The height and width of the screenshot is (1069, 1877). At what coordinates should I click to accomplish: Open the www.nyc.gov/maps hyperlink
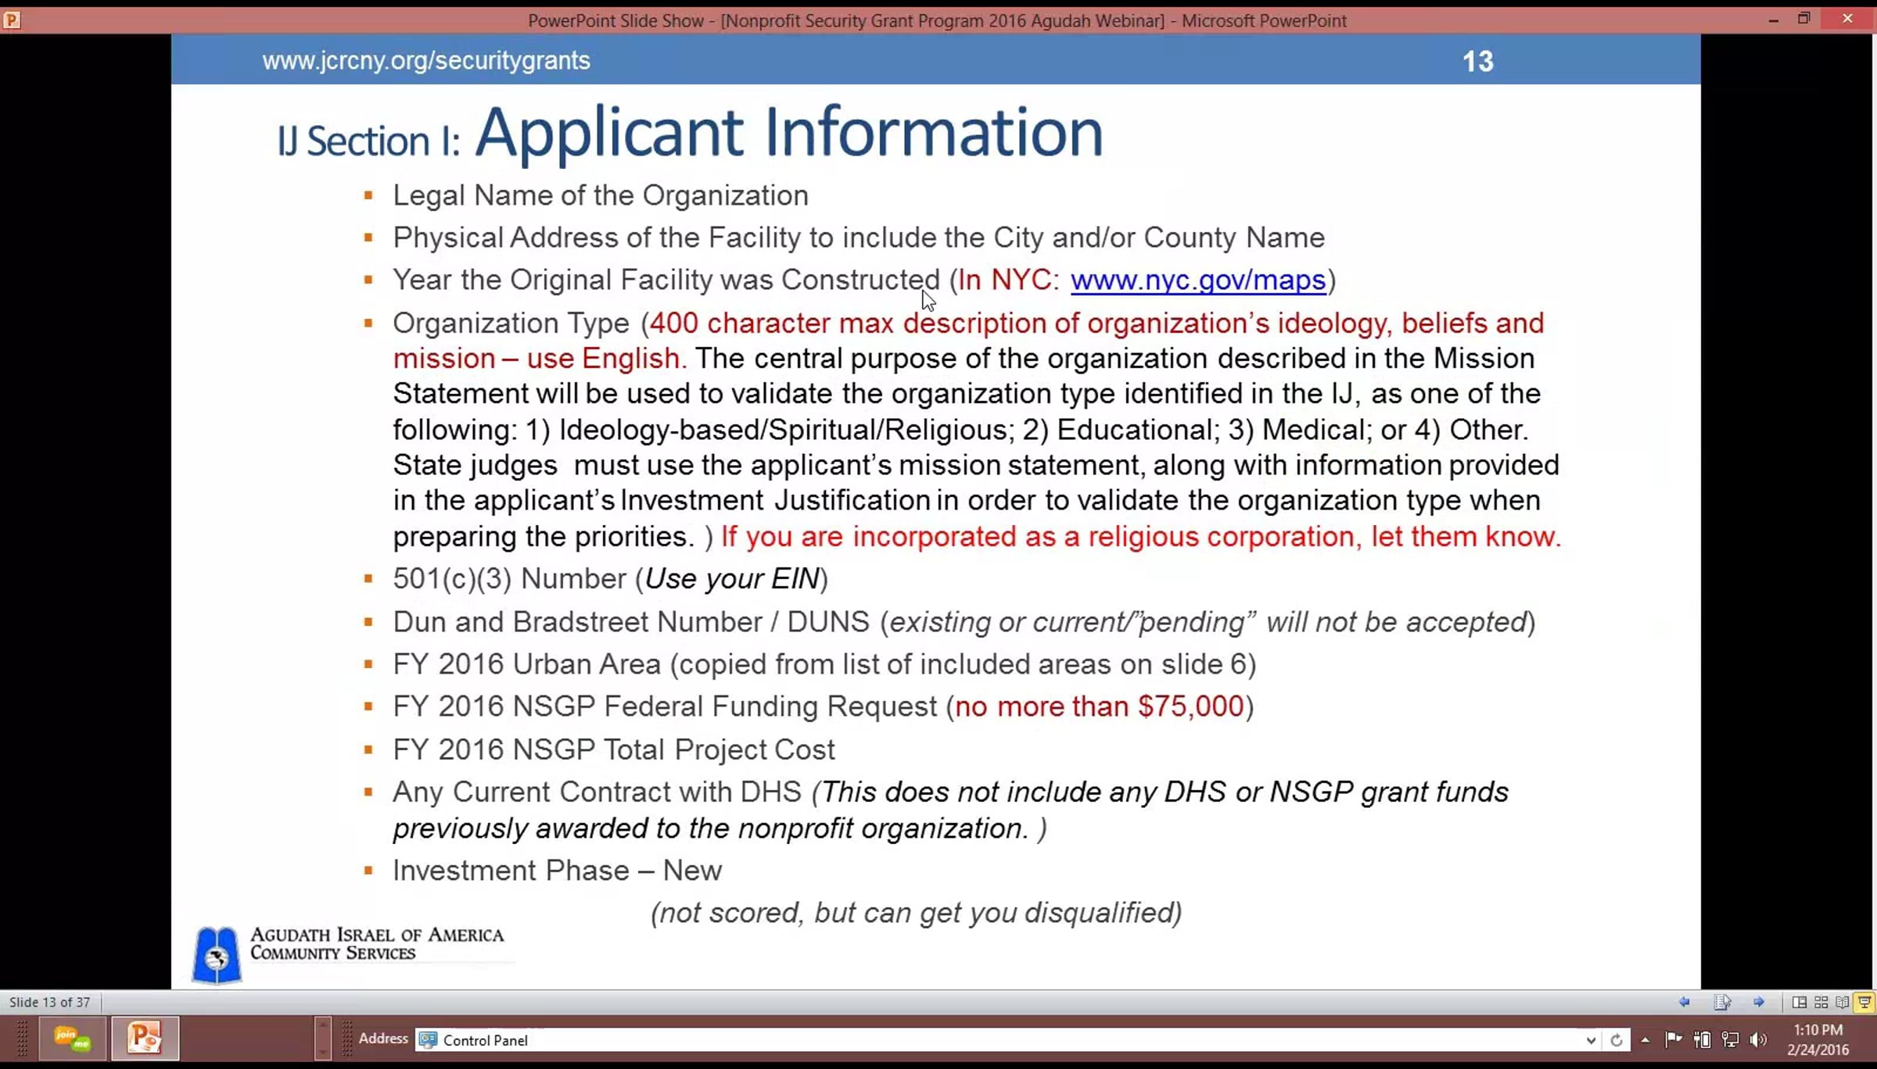coord(1197,280)
